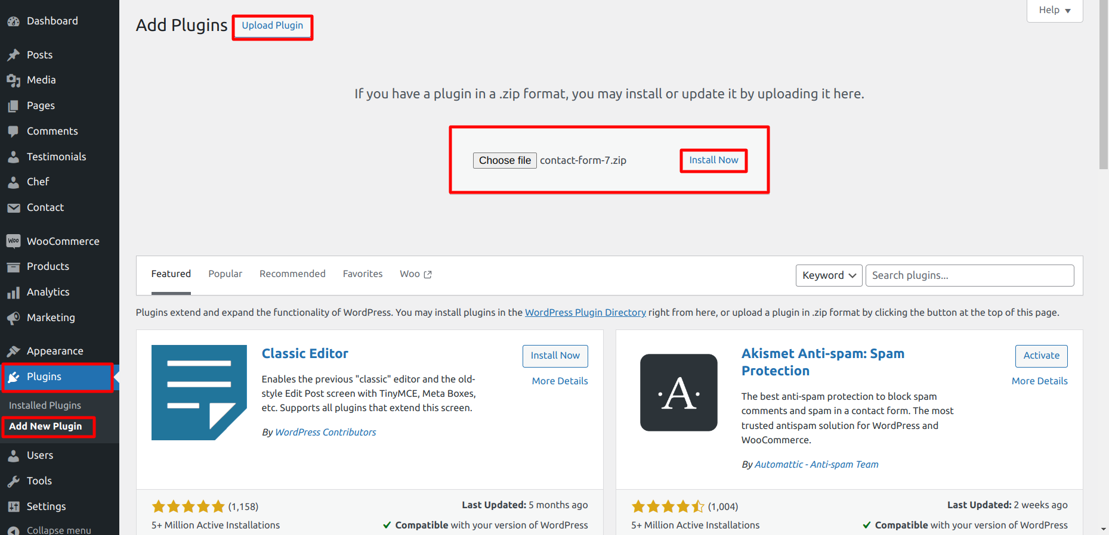Switch to the Recommended tab

pos(292,274)
